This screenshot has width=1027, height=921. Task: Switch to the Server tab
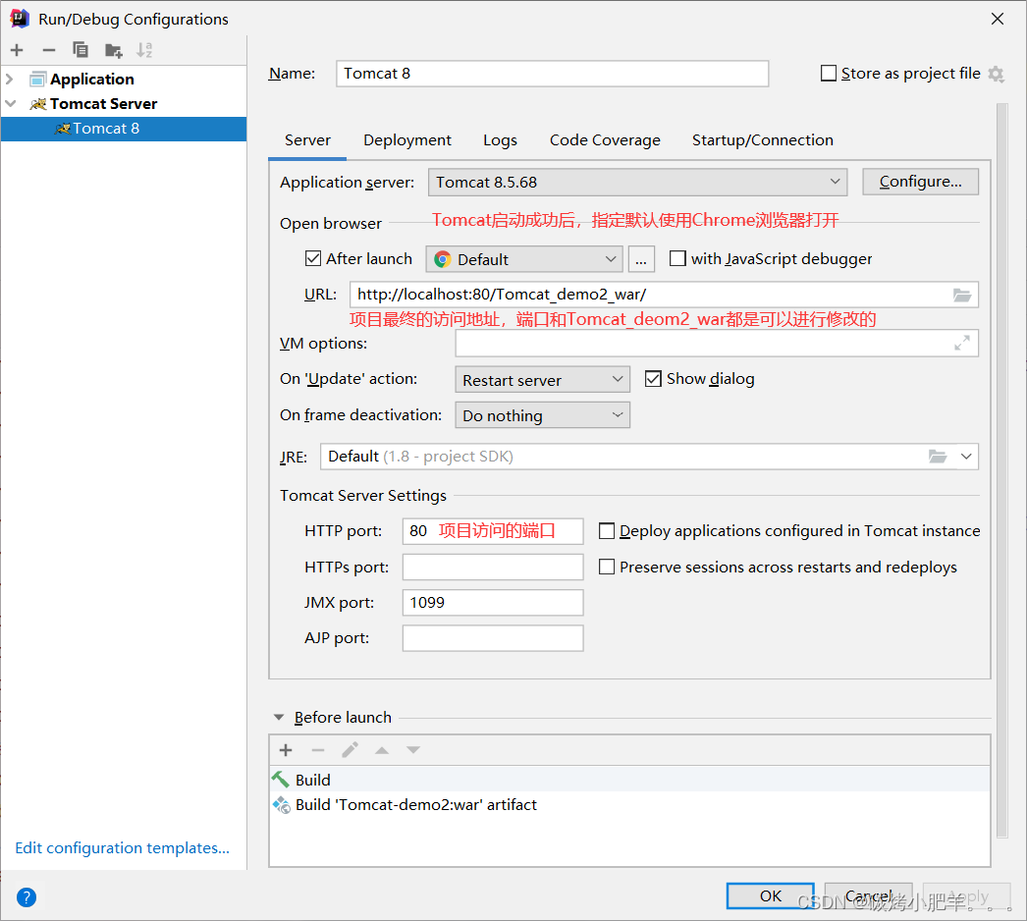pyautogui.click(x=307, y=140)
